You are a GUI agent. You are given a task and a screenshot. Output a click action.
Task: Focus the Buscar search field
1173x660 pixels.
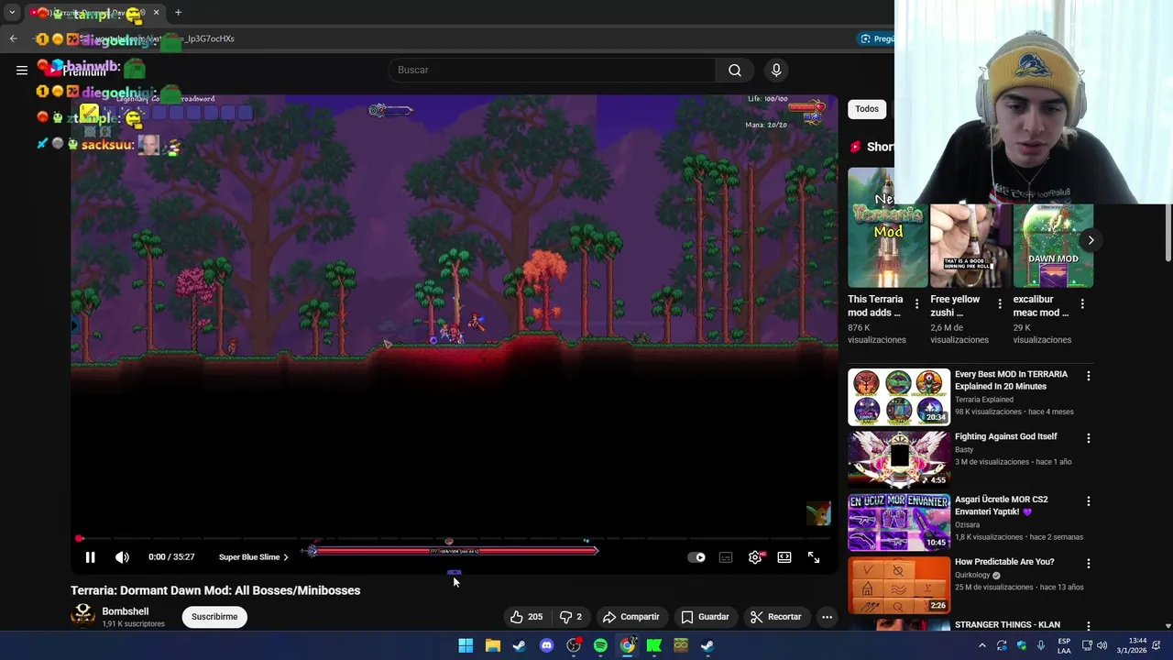(x=553, y=70)
